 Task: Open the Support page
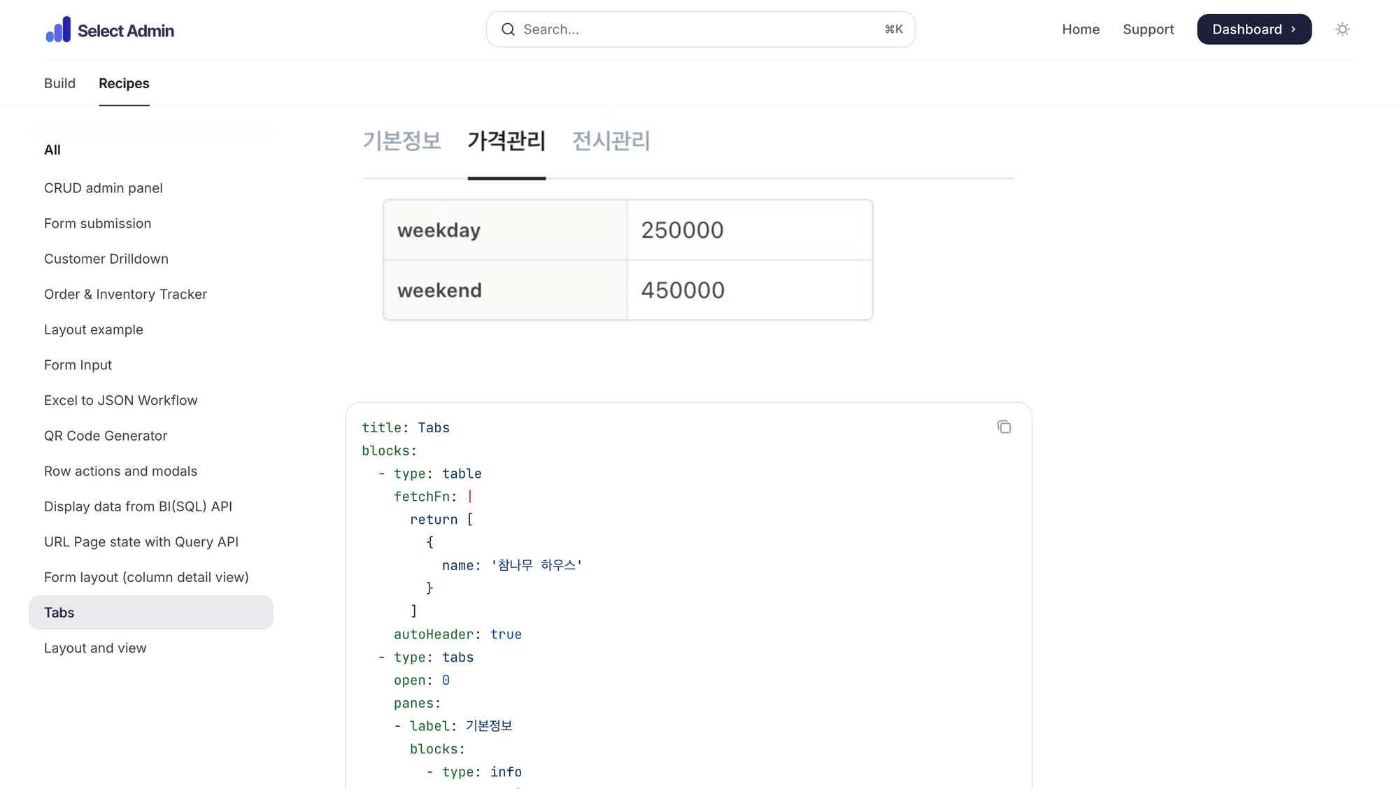pyautogui.click(x=1149, y=29)
